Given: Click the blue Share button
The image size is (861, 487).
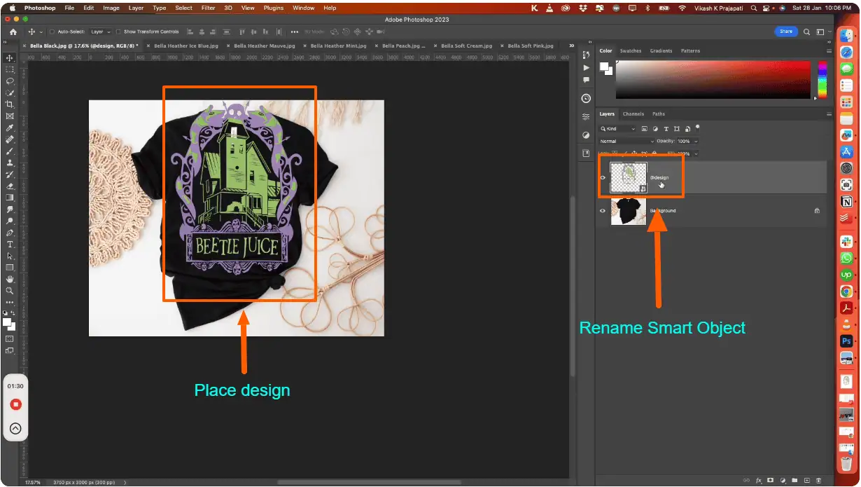Looking at the screenshot, I should (786, 32).
